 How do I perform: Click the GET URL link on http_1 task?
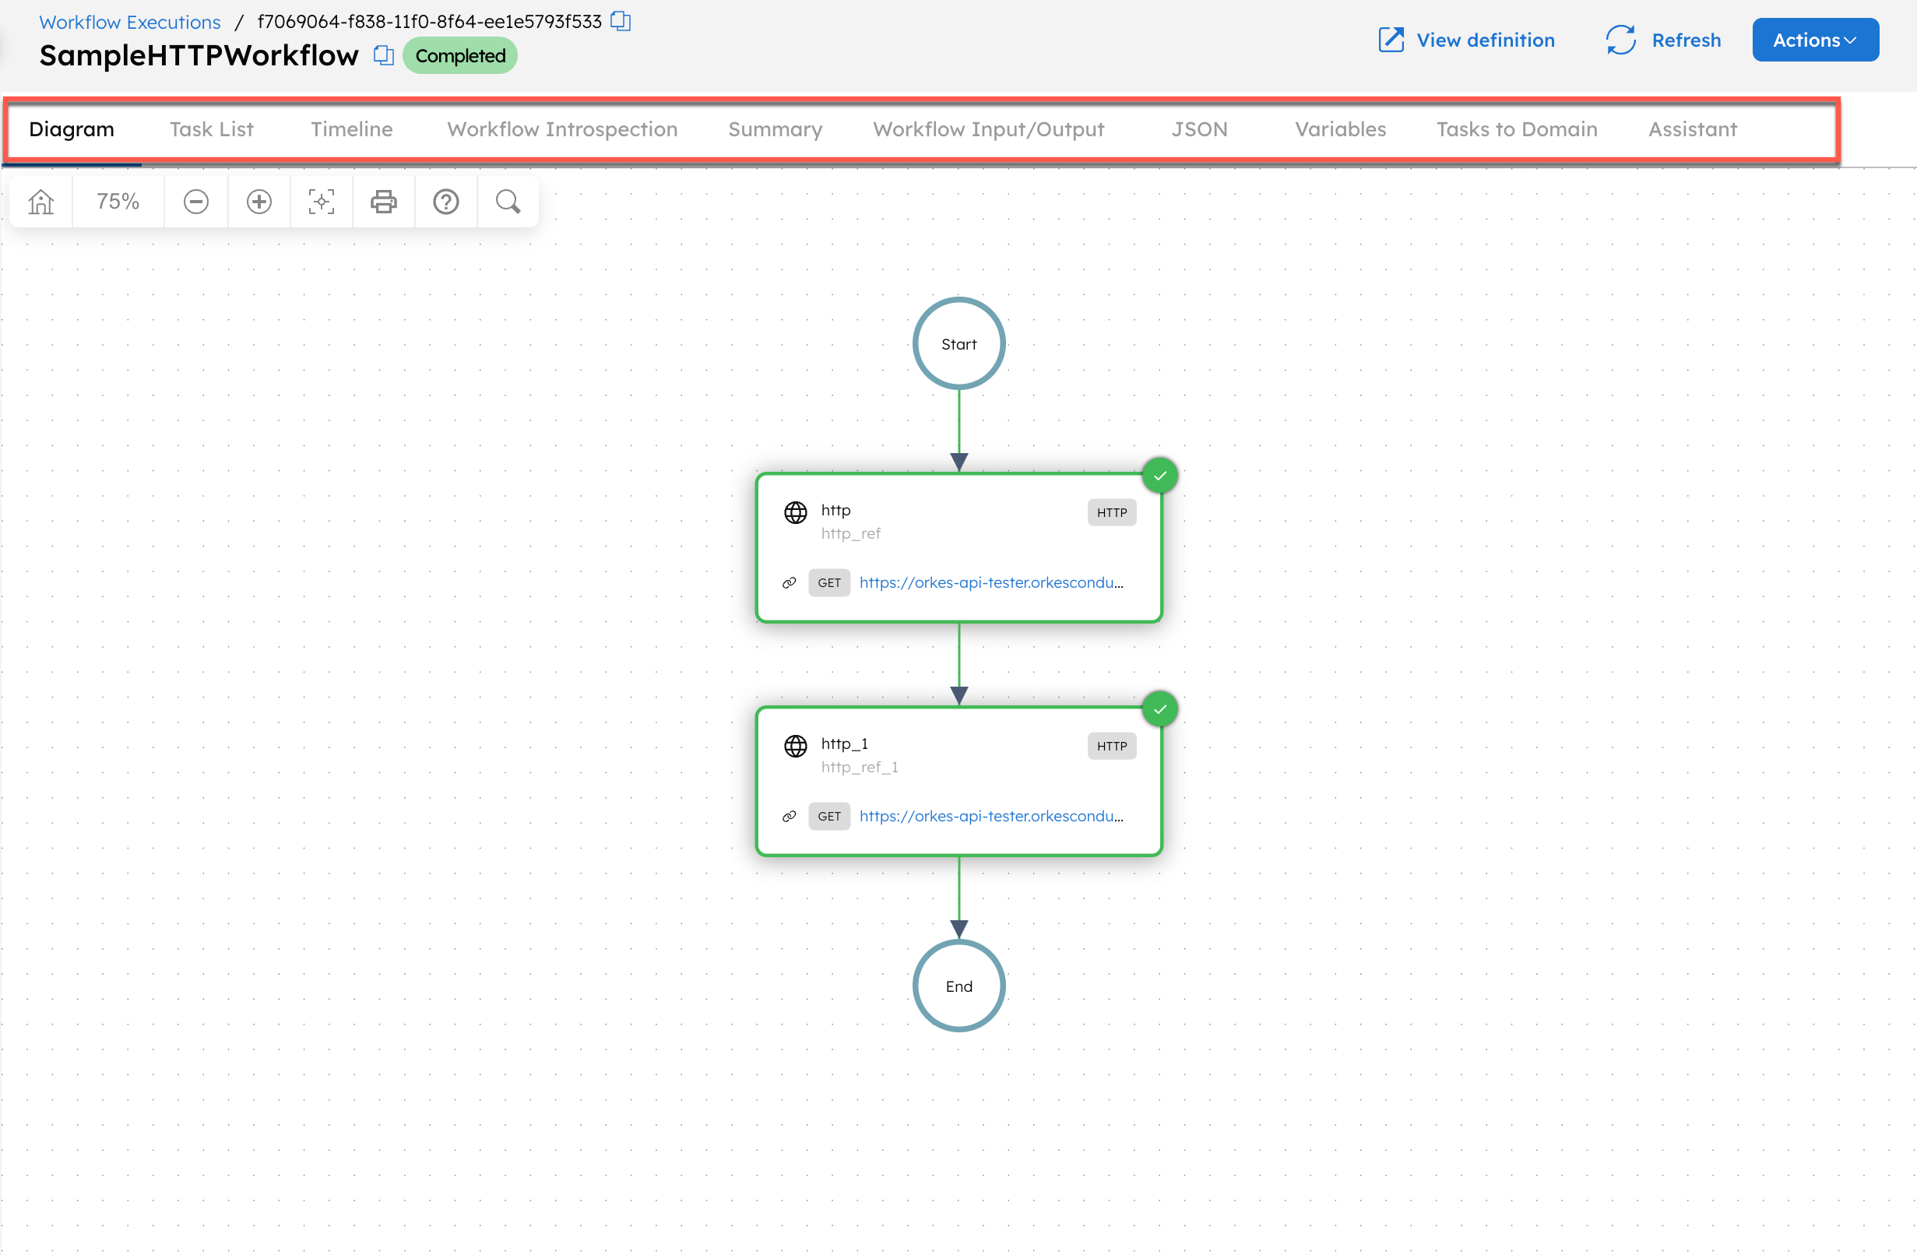992,815
